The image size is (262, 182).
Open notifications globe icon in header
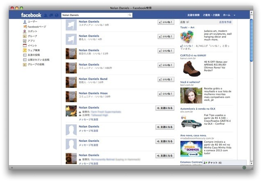tap(56, 15)
